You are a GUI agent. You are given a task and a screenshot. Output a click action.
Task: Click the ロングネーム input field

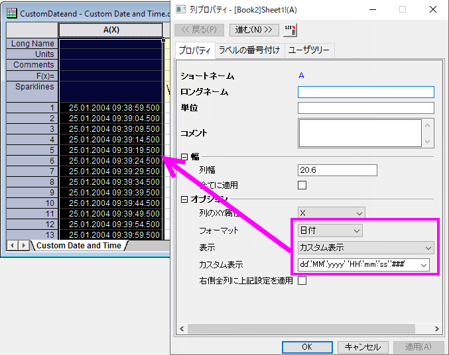point(366,92)
